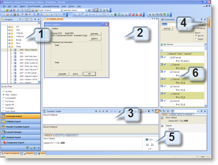
Task: Click the red X delete icon
Action: tap(14, 10)
